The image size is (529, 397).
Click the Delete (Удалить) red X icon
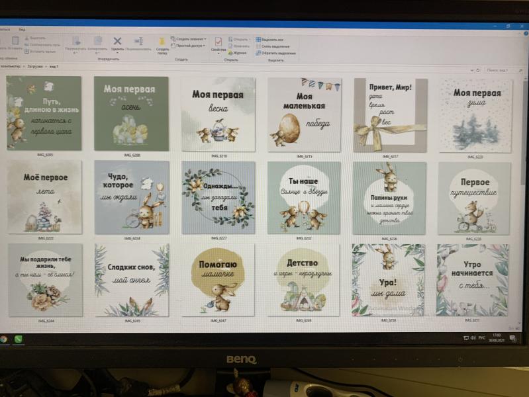pos(117,42)
